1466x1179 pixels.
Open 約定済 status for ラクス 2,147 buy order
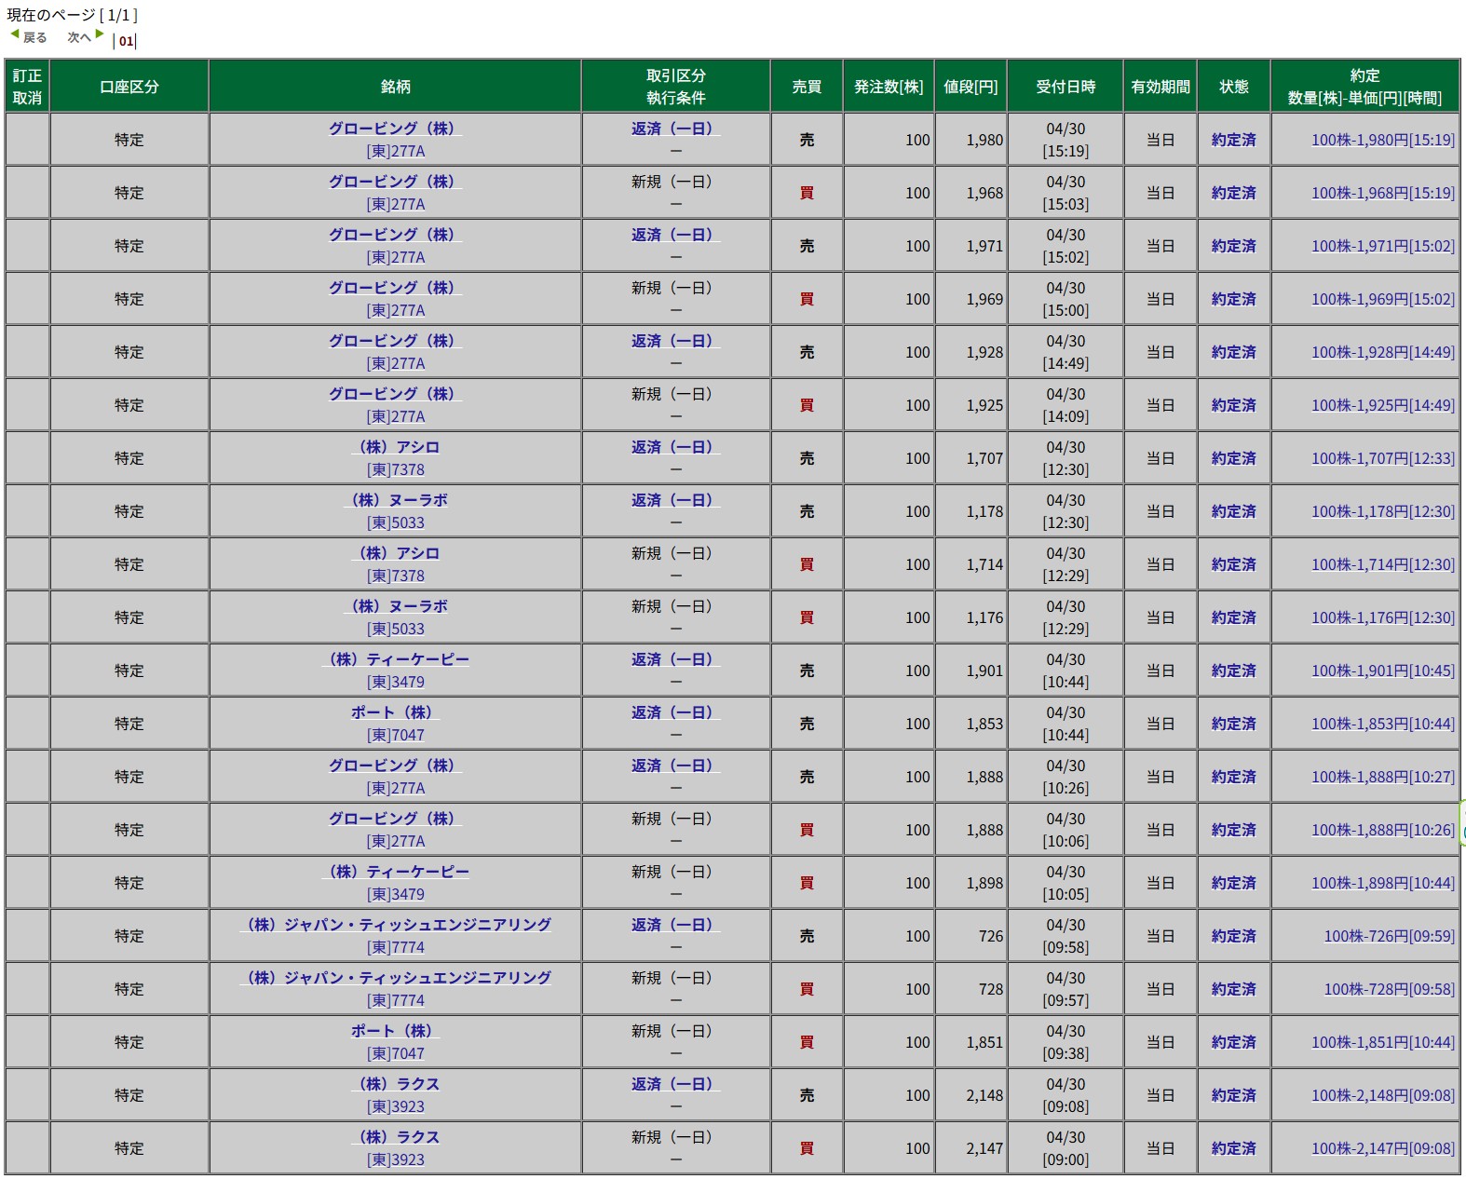point(1233,1149)
